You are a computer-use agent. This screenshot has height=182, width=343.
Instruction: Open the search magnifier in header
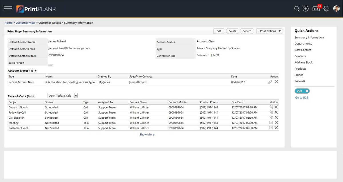tap(297, 9)
